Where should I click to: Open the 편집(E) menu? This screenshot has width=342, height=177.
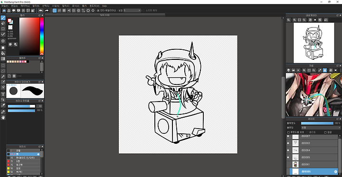(14, 6)
